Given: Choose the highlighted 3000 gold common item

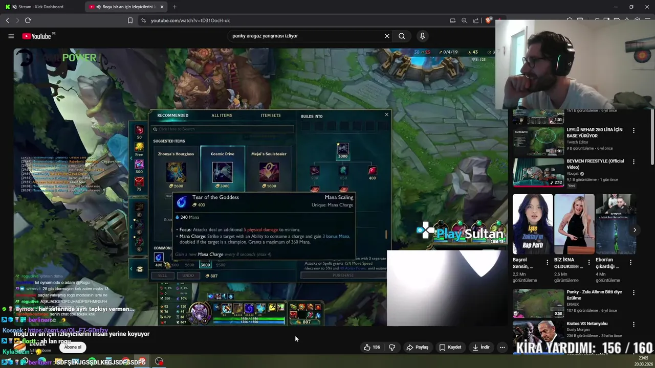Looking at the screenshot, I should (205, 264).
